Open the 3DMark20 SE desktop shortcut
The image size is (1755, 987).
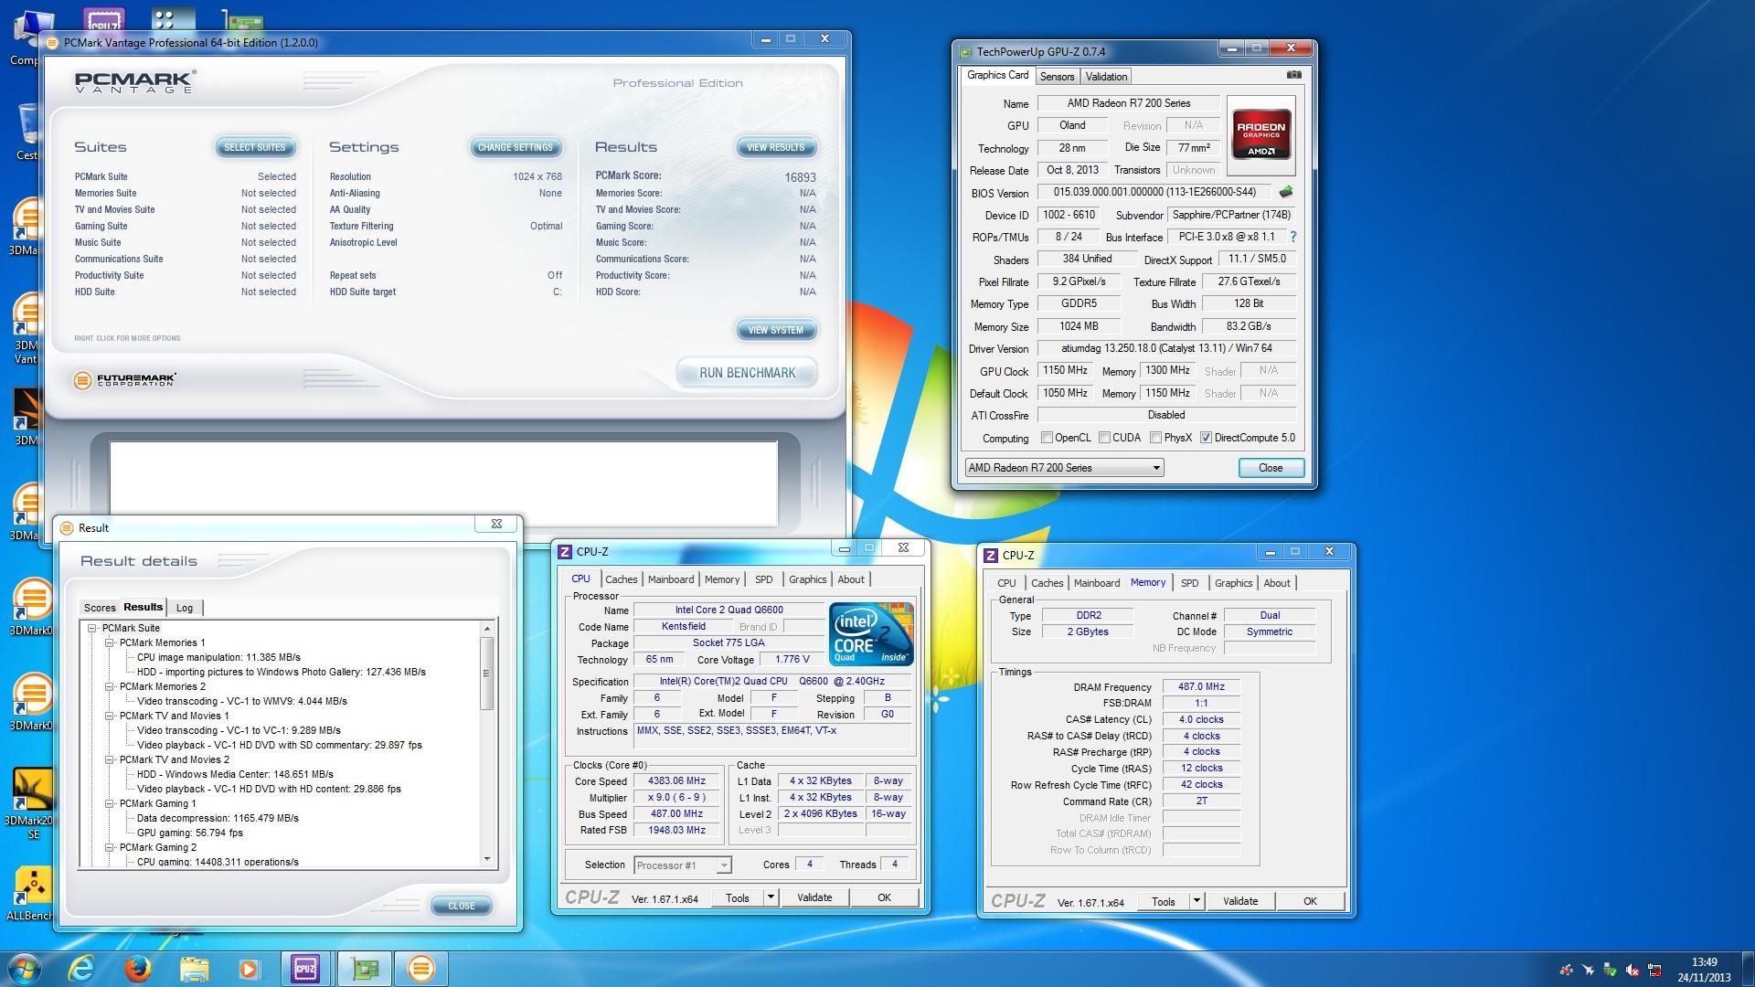[x=31, y=802]
